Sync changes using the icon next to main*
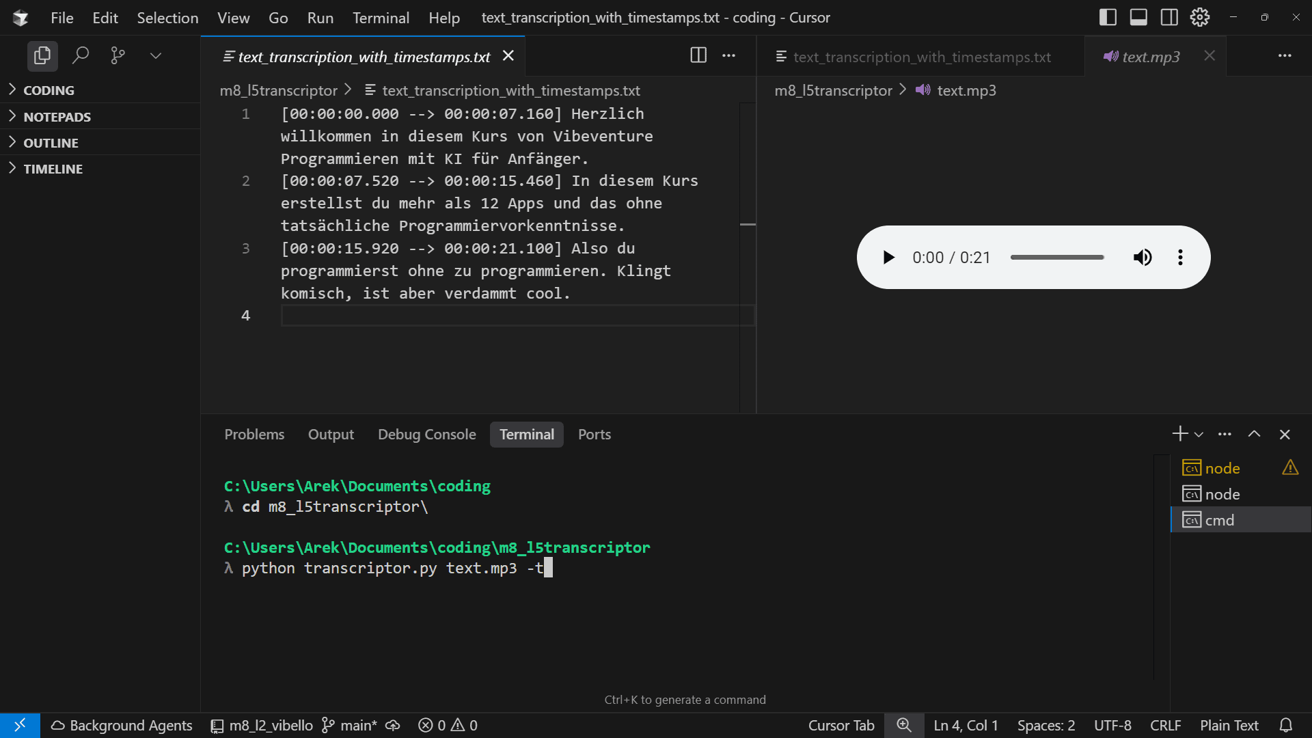 [x=392, y=726]
